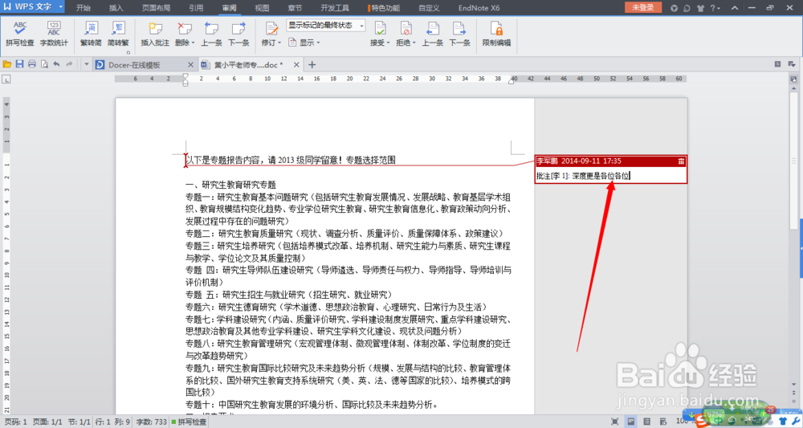Toggle 拼写检查 in the status bar

(x=189, y=422)
